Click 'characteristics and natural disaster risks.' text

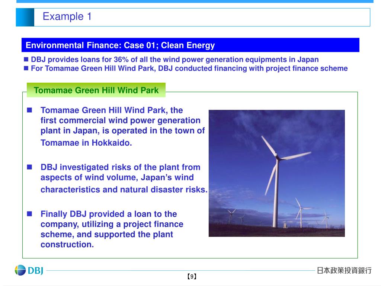(124, 190)
